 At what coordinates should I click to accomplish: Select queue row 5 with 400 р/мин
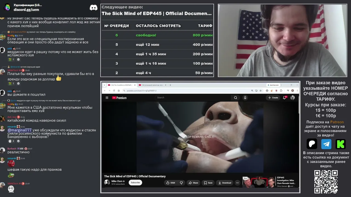coord(157,45)
